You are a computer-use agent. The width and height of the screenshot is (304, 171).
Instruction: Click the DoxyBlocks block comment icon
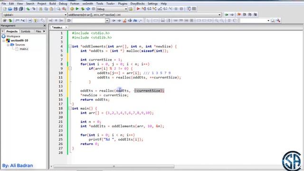pos(17,20)
